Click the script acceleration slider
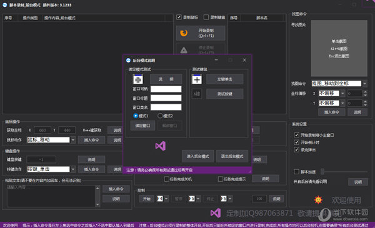The width and height of the screenshot is (375, 228). point(344,171)
